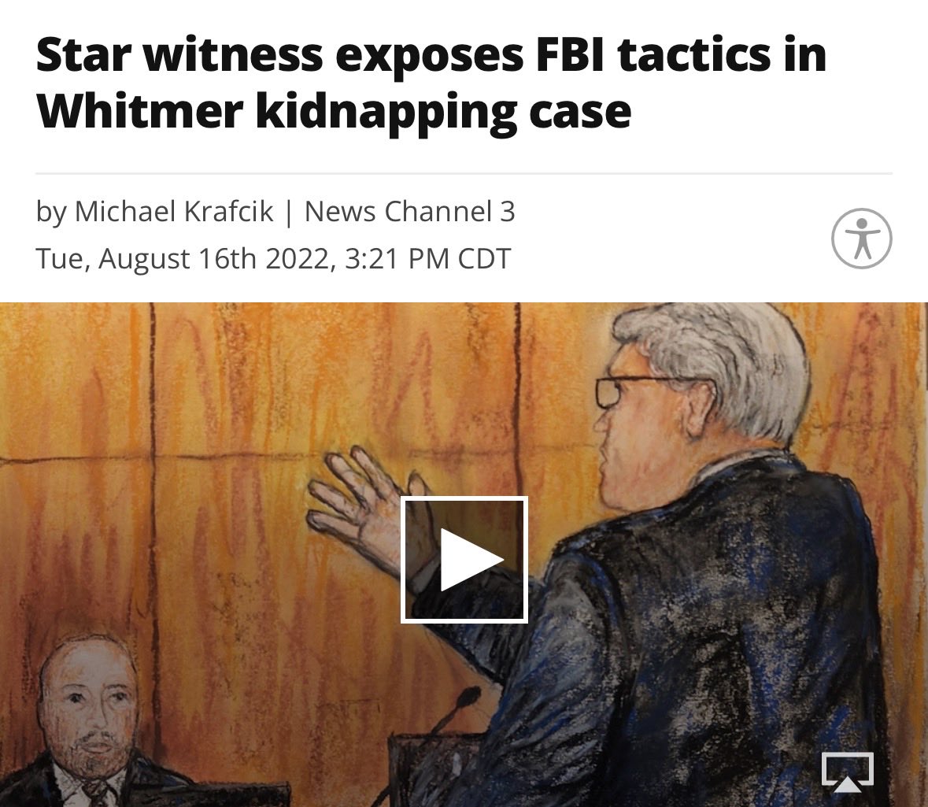928x807 pixels.
Task: Click the divider line below the headline
Action: click(464, 173)
